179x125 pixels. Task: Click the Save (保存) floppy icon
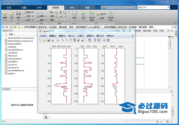click(18, 13)
